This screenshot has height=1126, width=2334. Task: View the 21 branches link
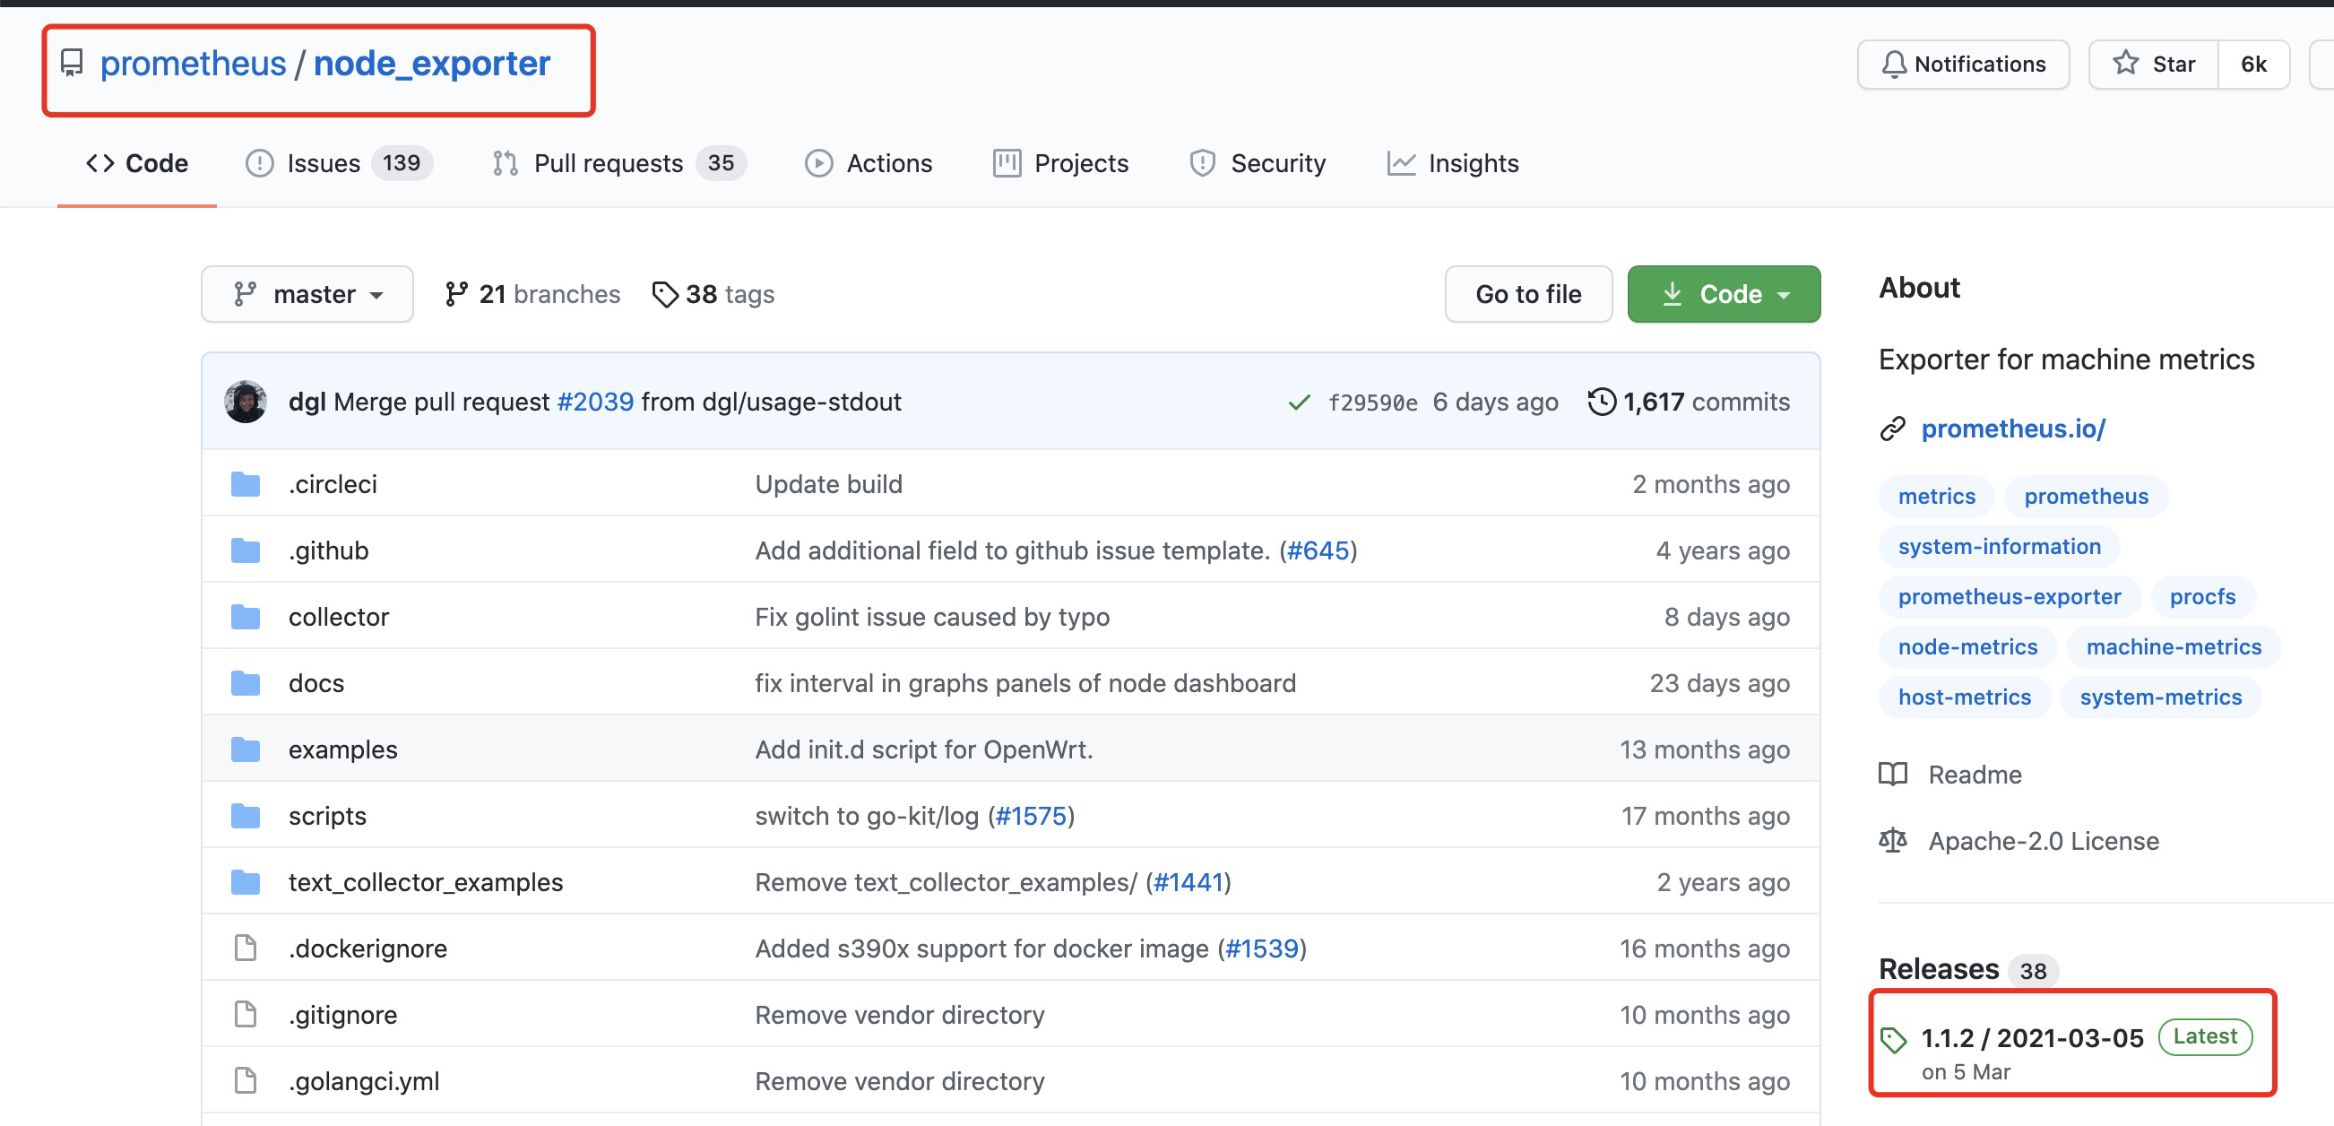[532, 294]
